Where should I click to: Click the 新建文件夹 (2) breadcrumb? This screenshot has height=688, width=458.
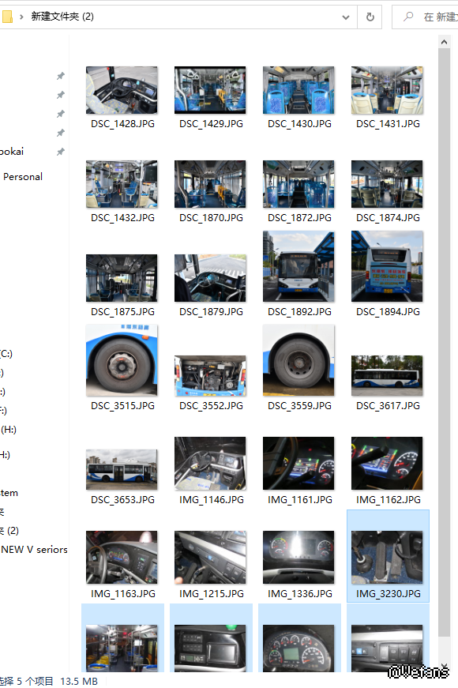pyautogui.click(x=62, y=17)
